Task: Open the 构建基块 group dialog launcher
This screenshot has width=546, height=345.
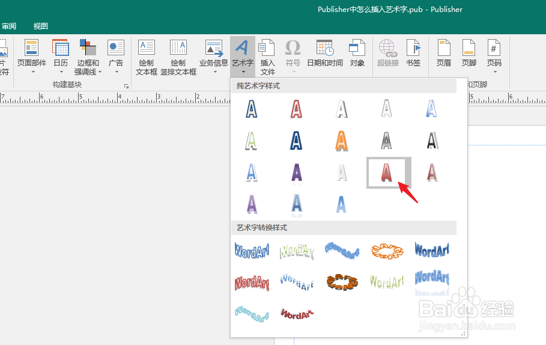Action: click(x=126, y=86)
